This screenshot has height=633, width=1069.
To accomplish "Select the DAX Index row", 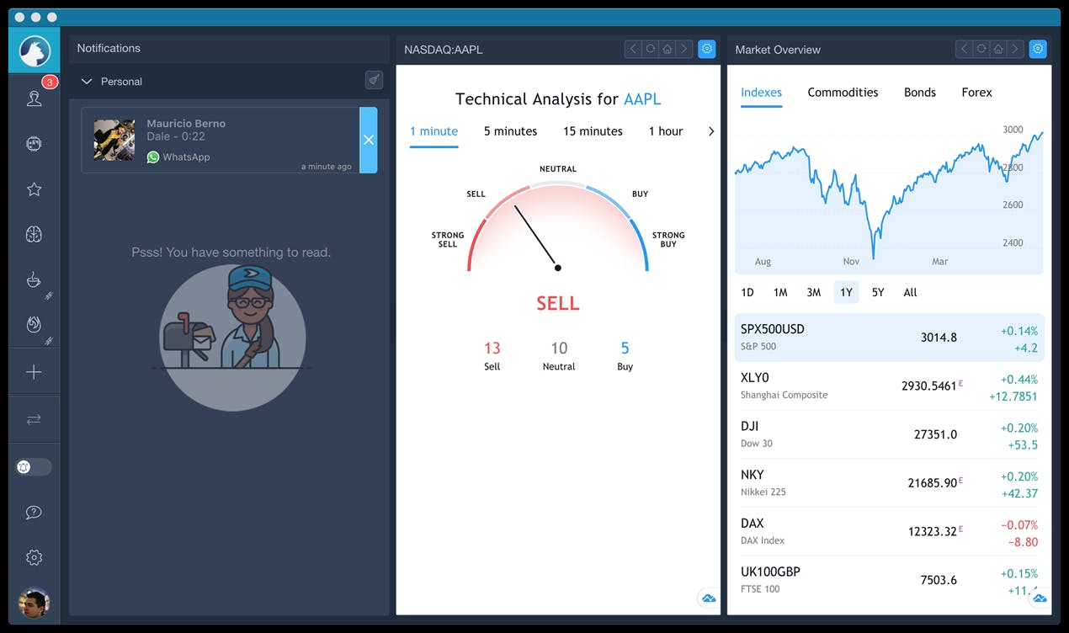I will (889, 532).
